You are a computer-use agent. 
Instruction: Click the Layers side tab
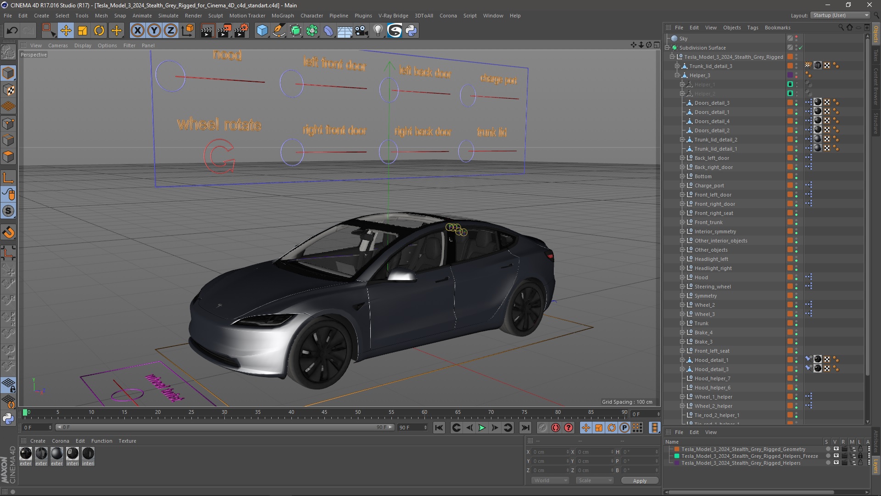[876, 467]
